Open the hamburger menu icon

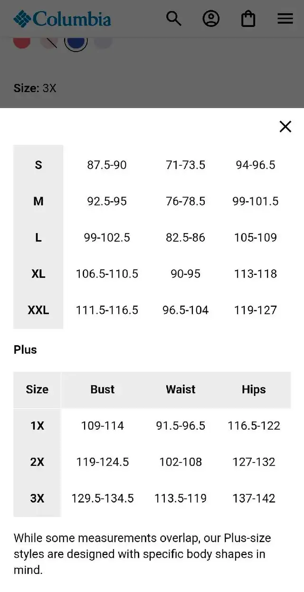(285, 19)
